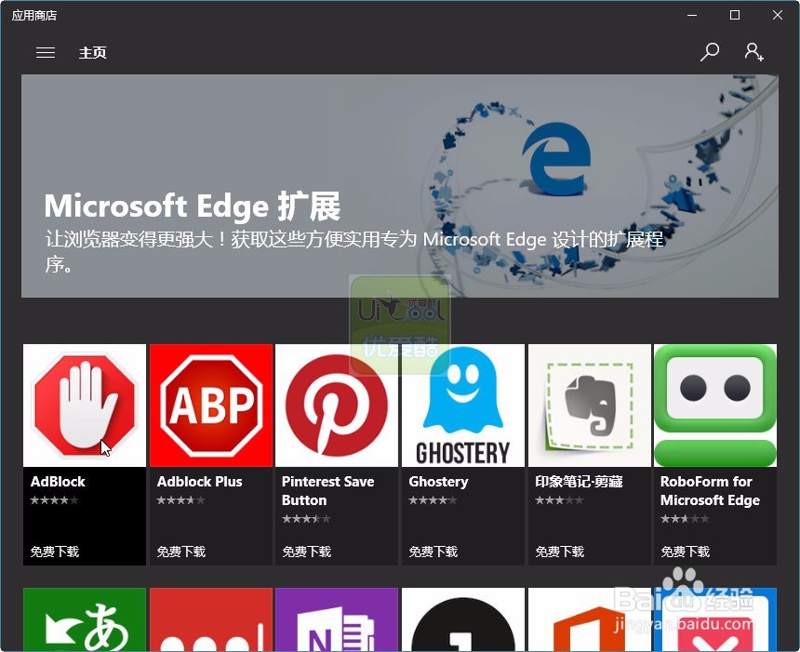Open the red dots password extension tile

click(x=211, y=619)
